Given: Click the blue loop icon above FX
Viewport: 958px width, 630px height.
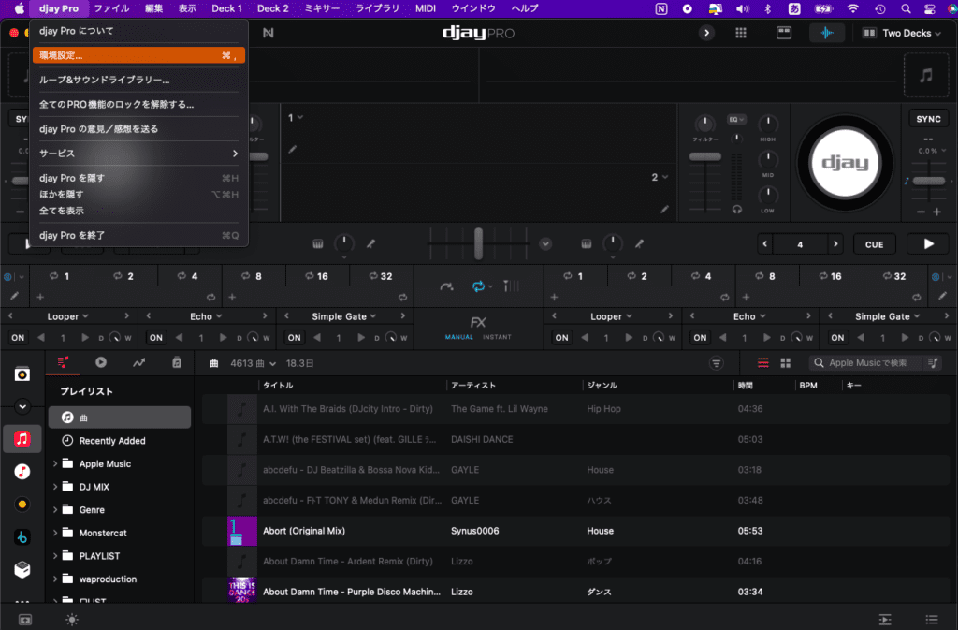Looking at the screenshot, I should 478,286.
